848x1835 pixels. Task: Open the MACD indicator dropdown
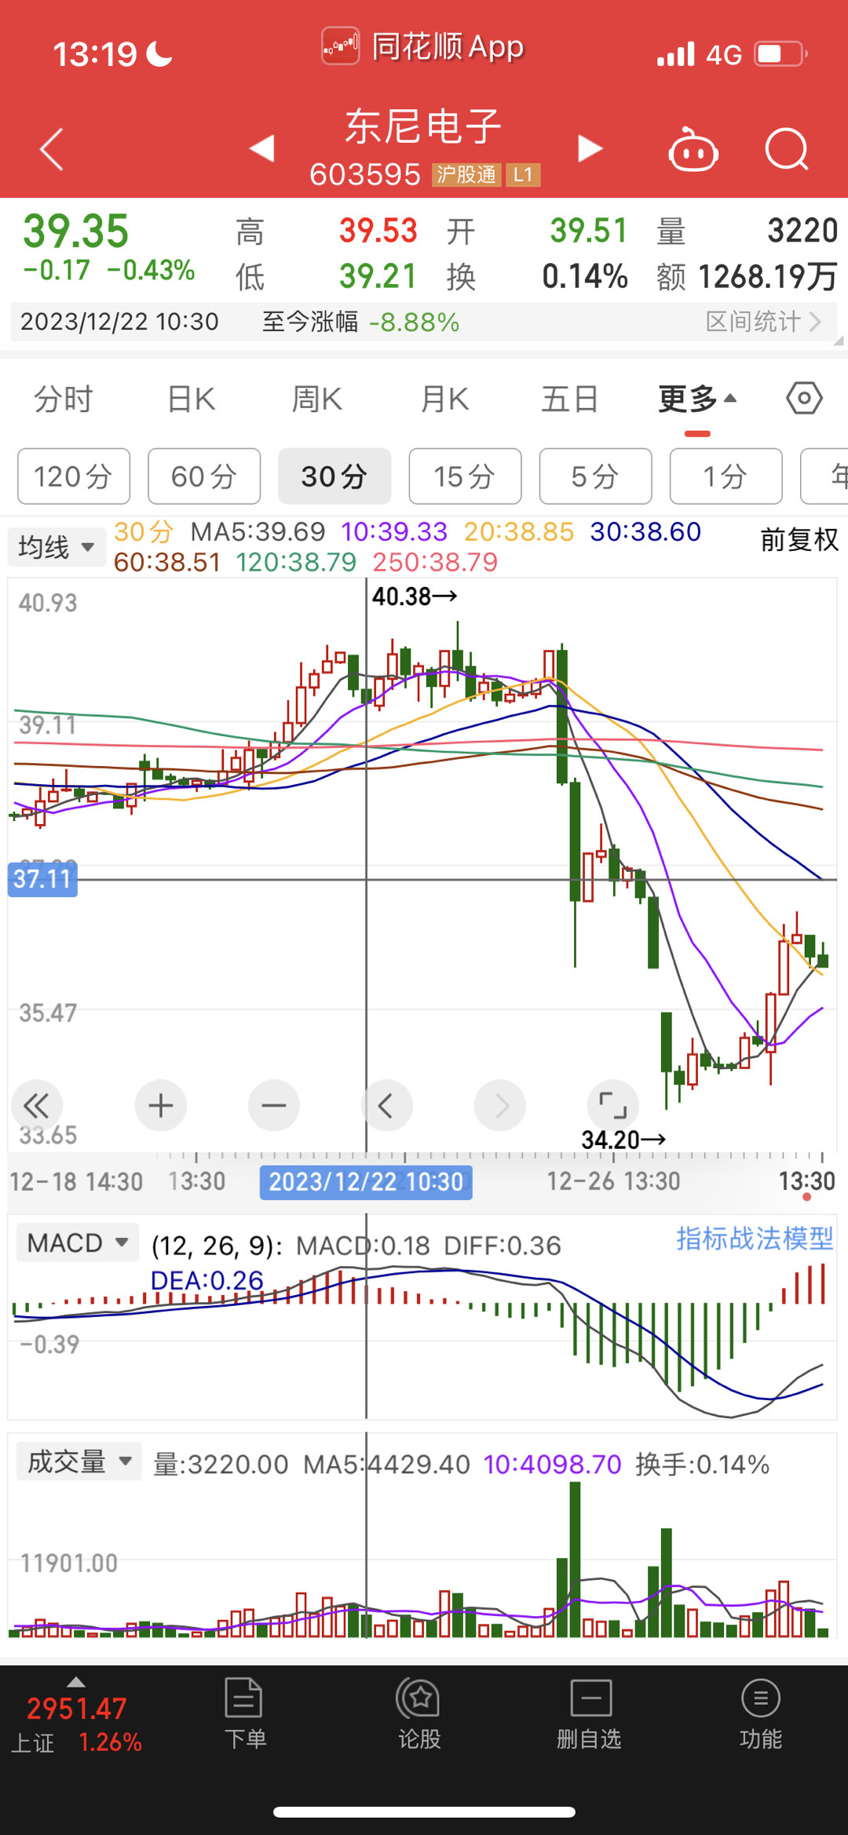pyautogui.click(x=78, y=1243)
